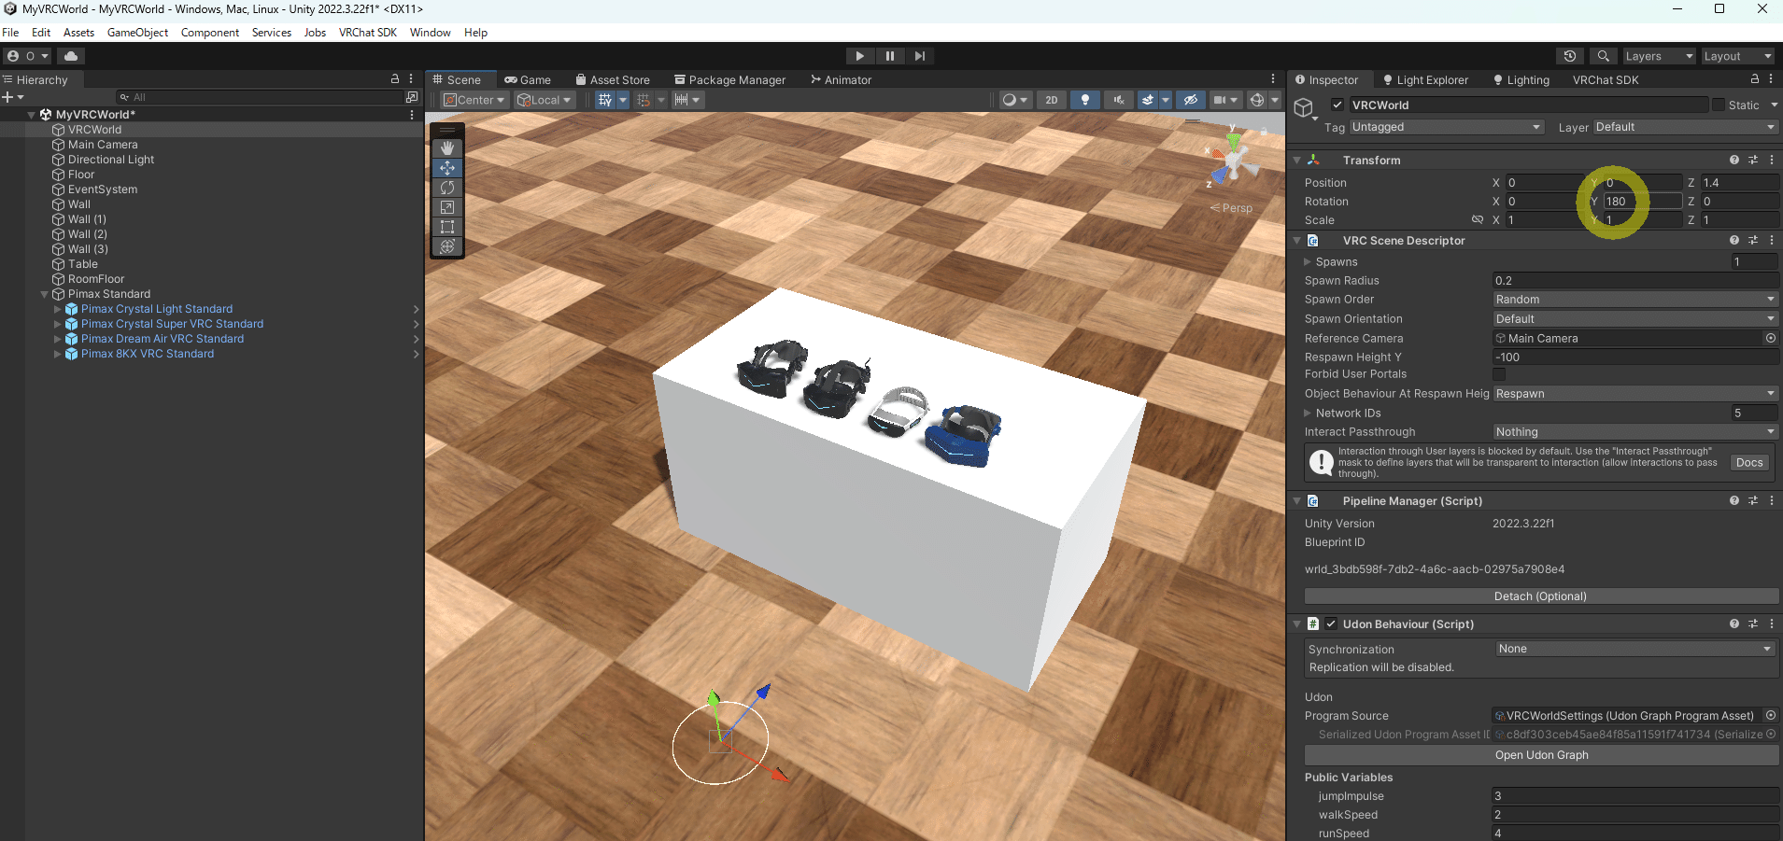
Task: Toggle the Udon Behaviour enabled checkbox
Action: tap(1331, 624)
